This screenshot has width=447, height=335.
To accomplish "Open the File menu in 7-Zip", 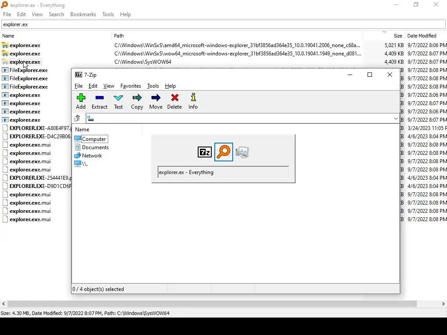I will point(79,86).
